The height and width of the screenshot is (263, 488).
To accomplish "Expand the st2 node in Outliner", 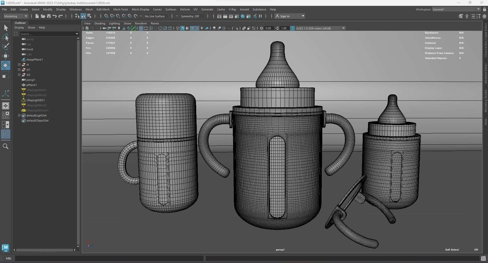I will tap(19, 75).
